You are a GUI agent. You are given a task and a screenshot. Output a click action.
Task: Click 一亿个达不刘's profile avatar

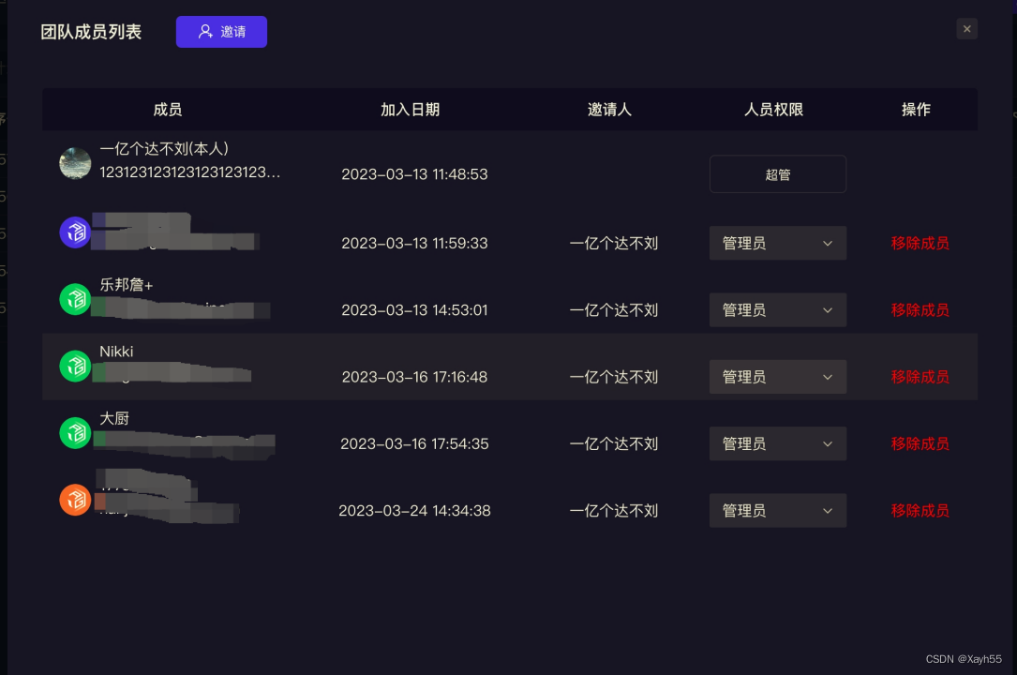tap(75, 162)
